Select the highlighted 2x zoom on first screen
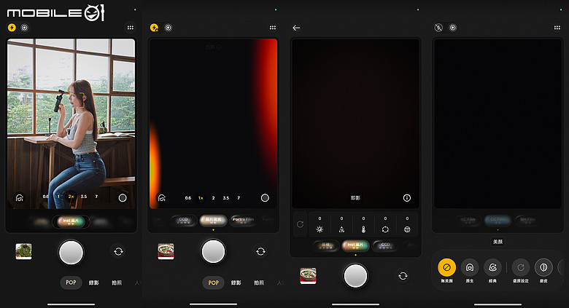569x308 pixels. click(71, 197)
